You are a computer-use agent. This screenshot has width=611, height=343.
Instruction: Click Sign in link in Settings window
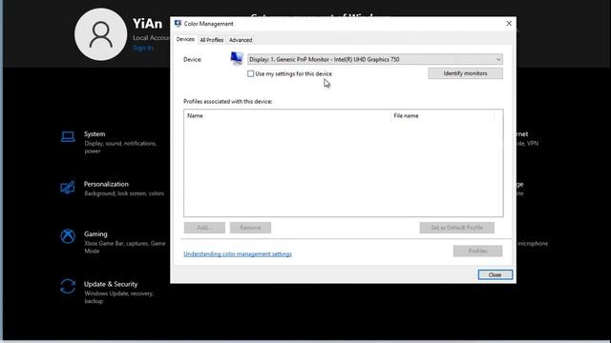point(142,48)
